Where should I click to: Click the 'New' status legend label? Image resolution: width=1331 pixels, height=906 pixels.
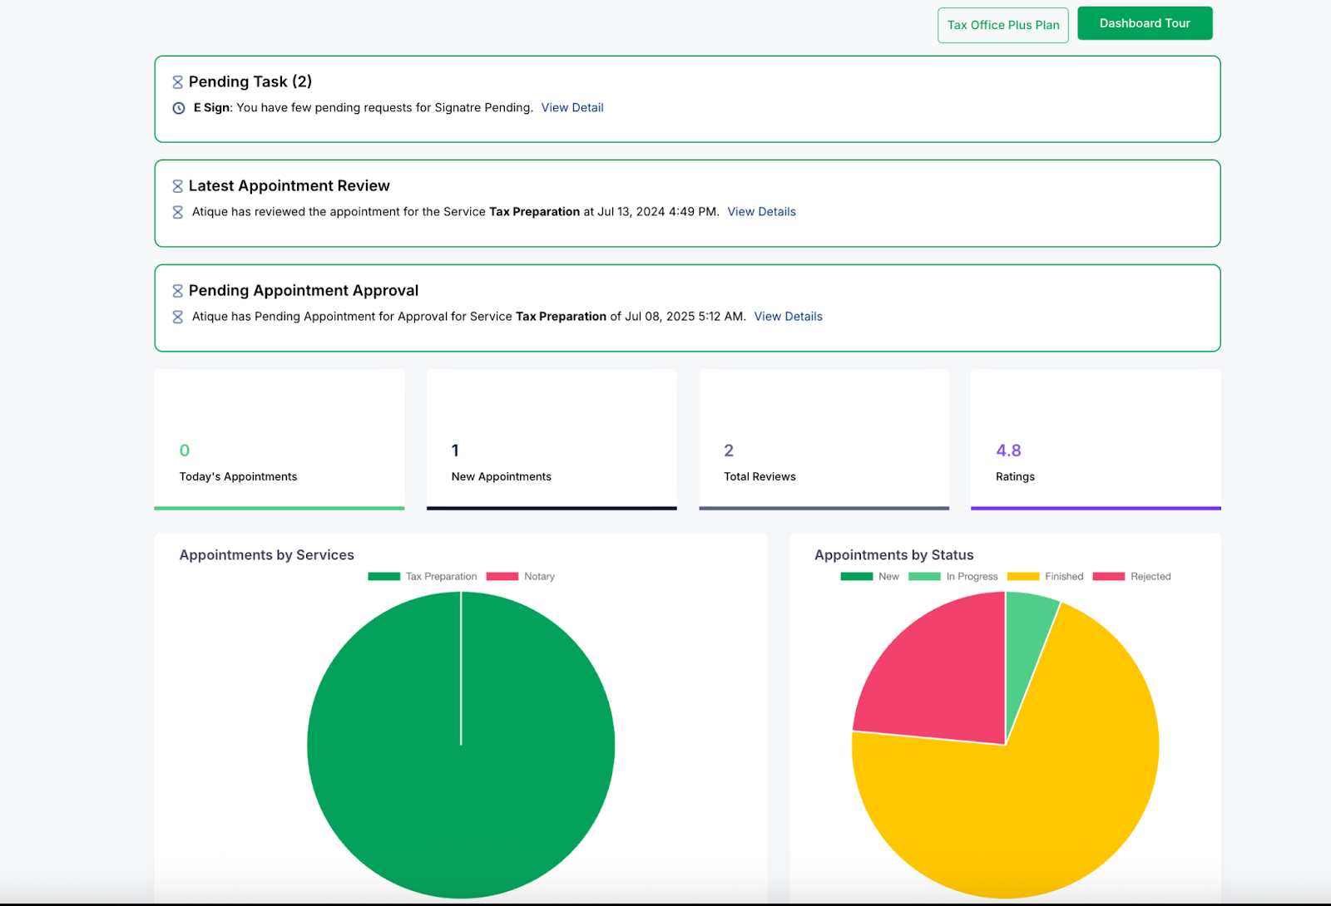(x=888, y=576)
